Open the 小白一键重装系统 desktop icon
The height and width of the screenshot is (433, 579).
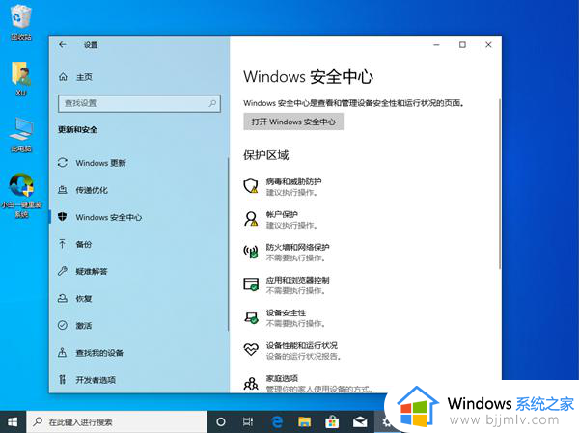tap(21, 196)
